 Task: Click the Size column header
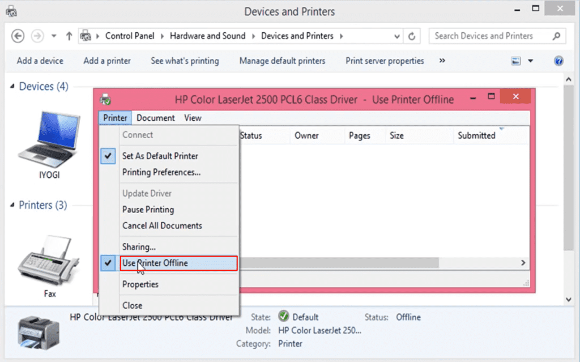[420, 135]
